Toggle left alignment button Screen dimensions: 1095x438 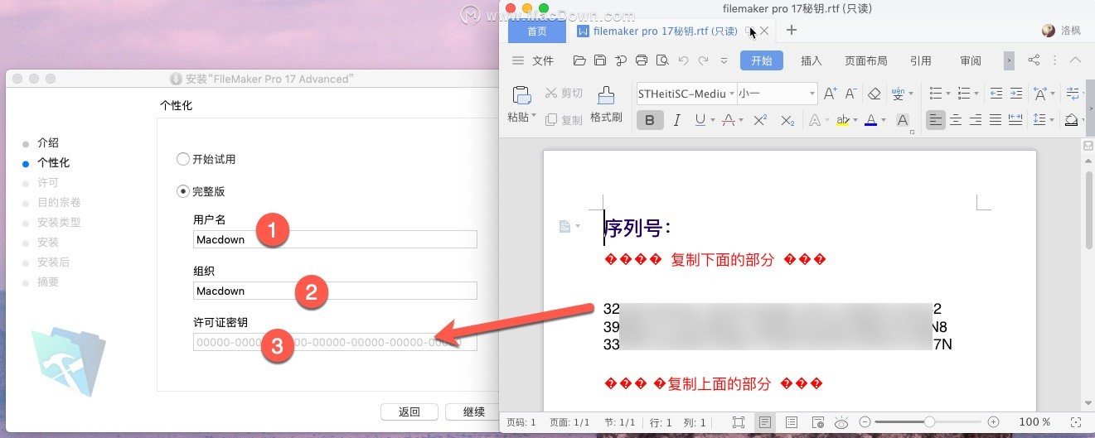click(x=936, y=120)
